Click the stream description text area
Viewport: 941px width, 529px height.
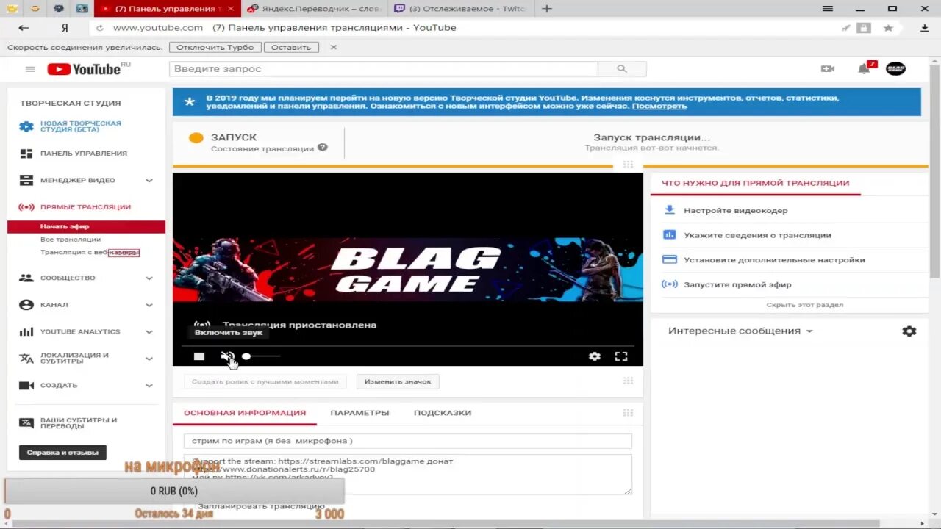(407, 474)
